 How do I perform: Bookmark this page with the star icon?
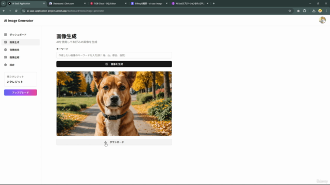pos(290,11)
